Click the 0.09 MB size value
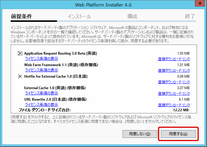207x147 pixels. (x=183, y=76)
